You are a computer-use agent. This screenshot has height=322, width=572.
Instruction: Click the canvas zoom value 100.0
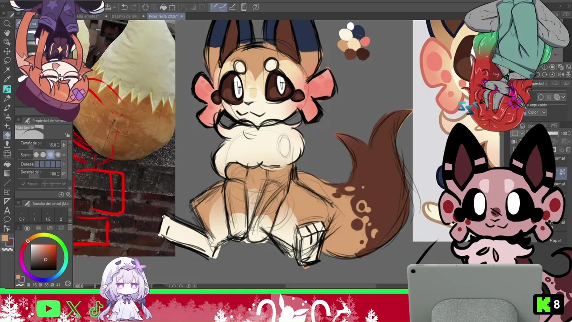pos(79,286)
